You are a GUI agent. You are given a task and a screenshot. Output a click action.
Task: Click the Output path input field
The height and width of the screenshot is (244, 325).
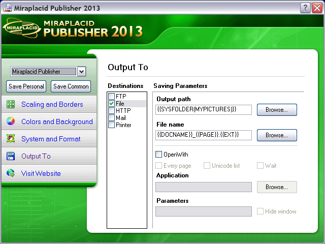pos(204,110)
